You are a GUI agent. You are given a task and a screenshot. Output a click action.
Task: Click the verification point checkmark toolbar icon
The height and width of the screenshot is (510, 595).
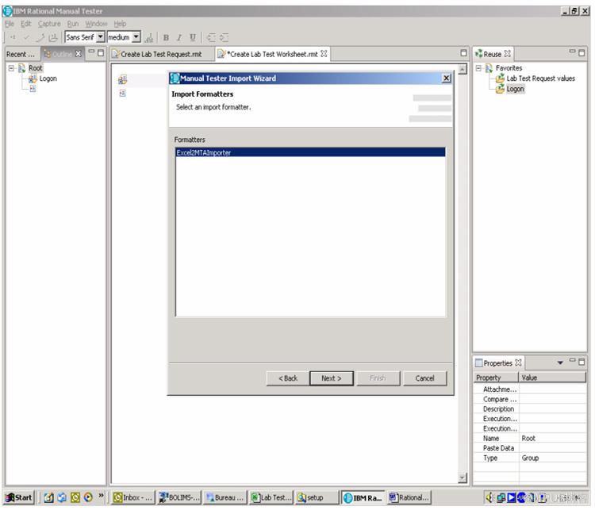pos(26,37)
